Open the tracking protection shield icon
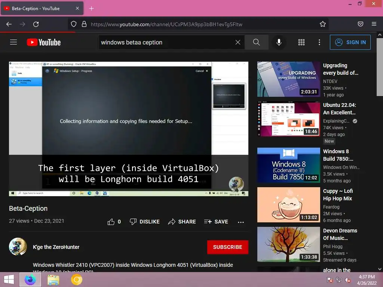Image resolution: width=383 pixels, height=287 pixels. click(74, 24)
